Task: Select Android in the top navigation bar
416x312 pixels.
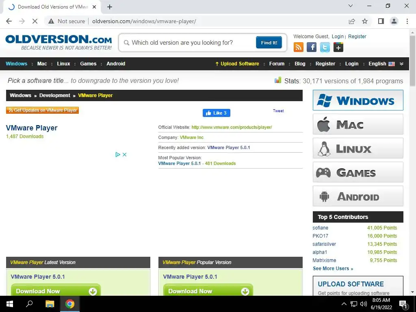Action: pos(116,64)
